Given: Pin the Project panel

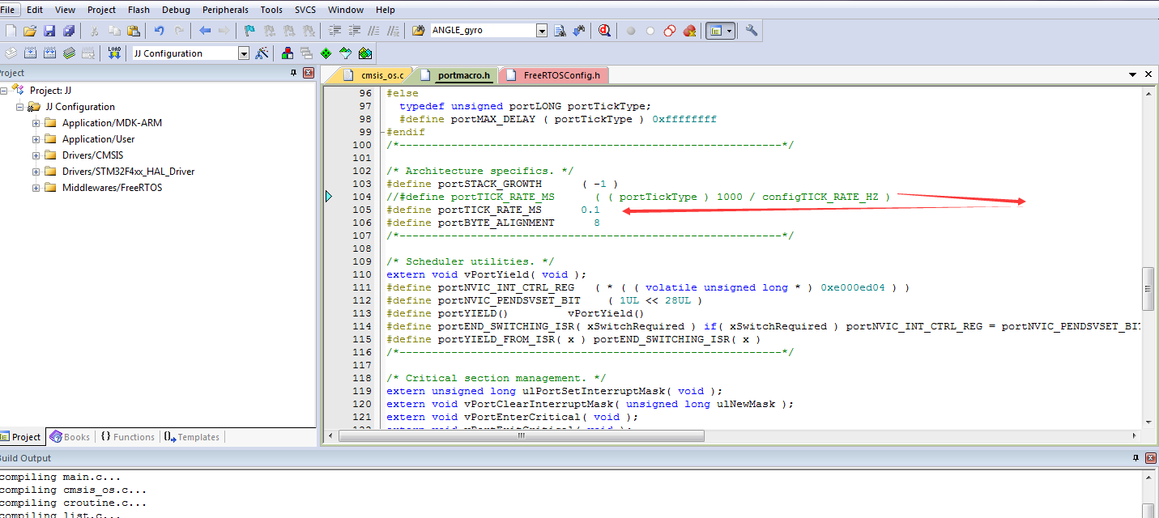Looking at the screenshot, I should pyautogui.click(x=294, y=73).
